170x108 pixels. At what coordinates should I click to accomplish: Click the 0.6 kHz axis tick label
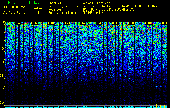click(x=2, y=103)
